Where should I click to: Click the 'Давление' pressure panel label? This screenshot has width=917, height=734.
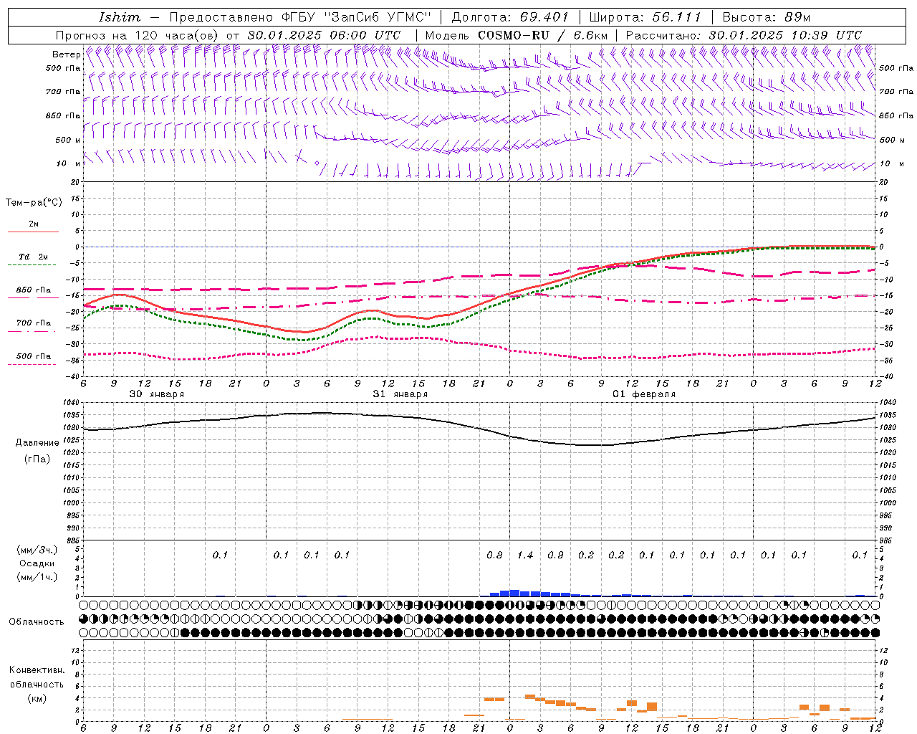[37, 443]
